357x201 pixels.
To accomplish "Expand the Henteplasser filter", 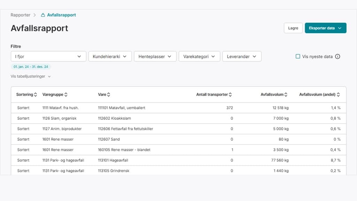I will pyautogui.click(x=155, y=56).
